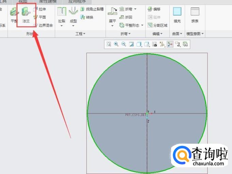Select the PRT_CSYS_DEF coordinate system label
The height and width of the screenshot is (174, 232).
[x=136, y=115]
